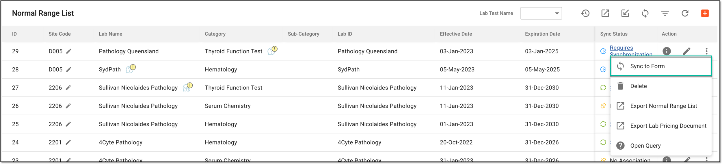Edit site code 2206 in row 25

coord(68,124)
